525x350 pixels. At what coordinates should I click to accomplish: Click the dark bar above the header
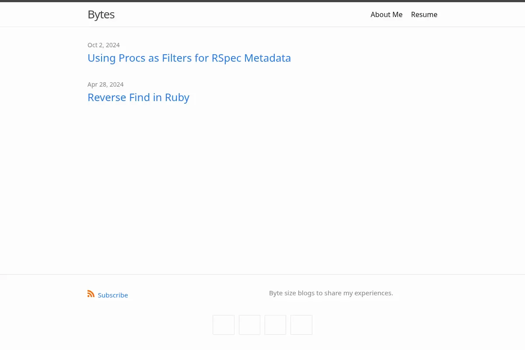(x=262, y=1)
